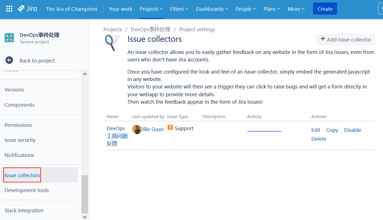Viewport: 383px width, 220px height.
Task: Click the Project settings breadcrumb
Action: [x=197, y=29]
